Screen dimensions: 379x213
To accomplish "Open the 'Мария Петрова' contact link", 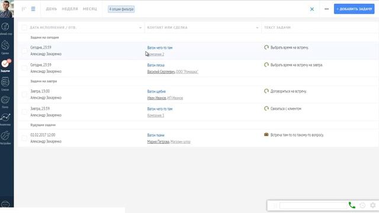I will pyautogui.click(x=158, y=142).
